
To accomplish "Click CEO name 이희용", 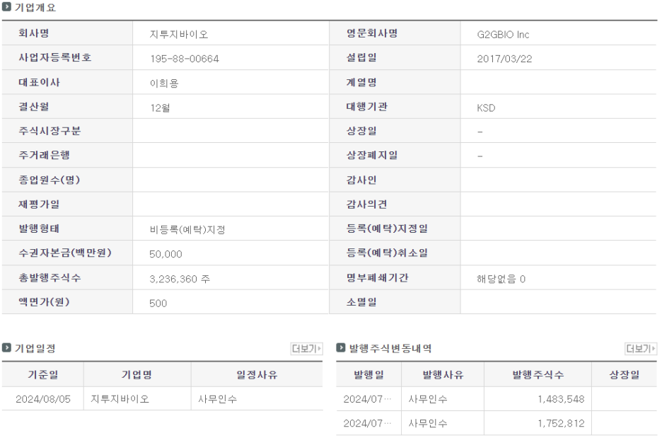I will tap(164, 83).
